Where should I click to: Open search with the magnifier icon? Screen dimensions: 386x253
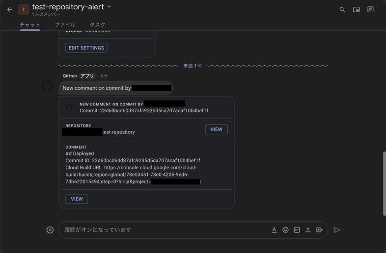click(342, 10)
